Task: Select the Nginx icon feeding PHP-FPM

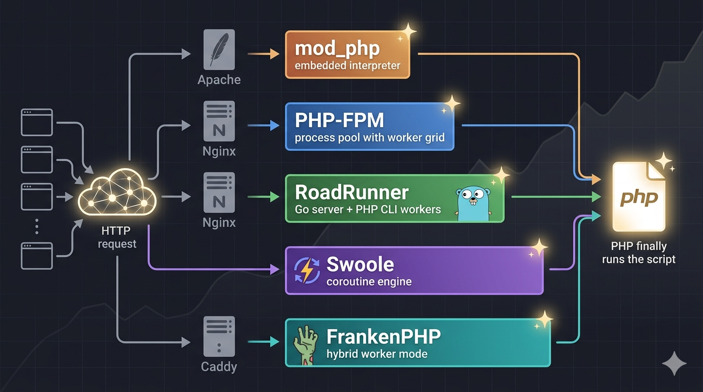Action: click(219, 121)
